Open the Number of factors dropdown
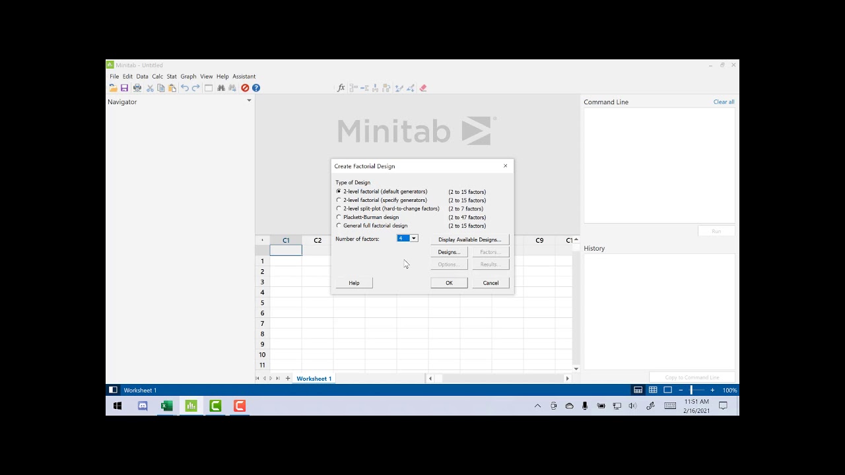 [414, 238]
